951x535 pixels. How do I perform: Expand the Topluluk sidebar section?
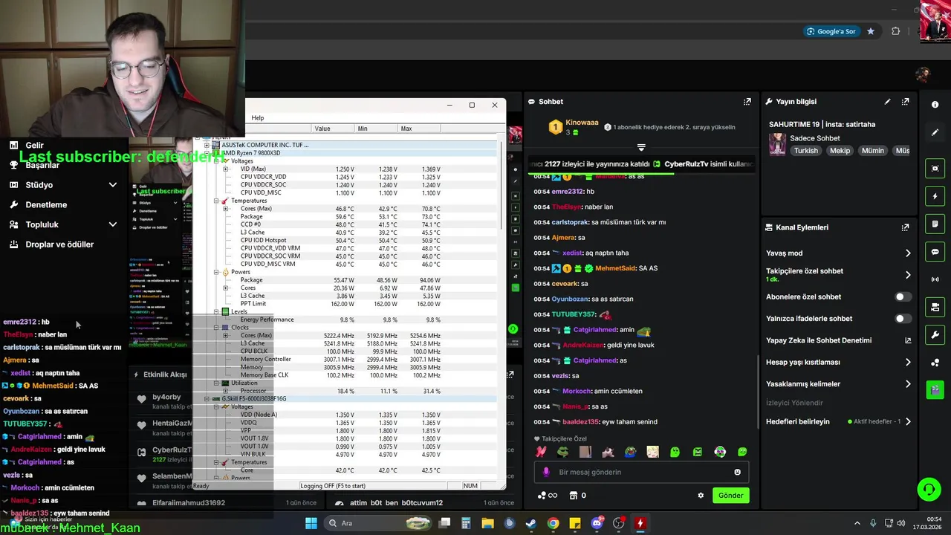tap(112, 224)
